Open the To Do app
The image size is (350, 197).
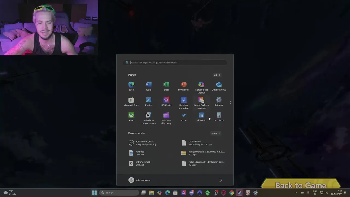[x=184, y=117]
